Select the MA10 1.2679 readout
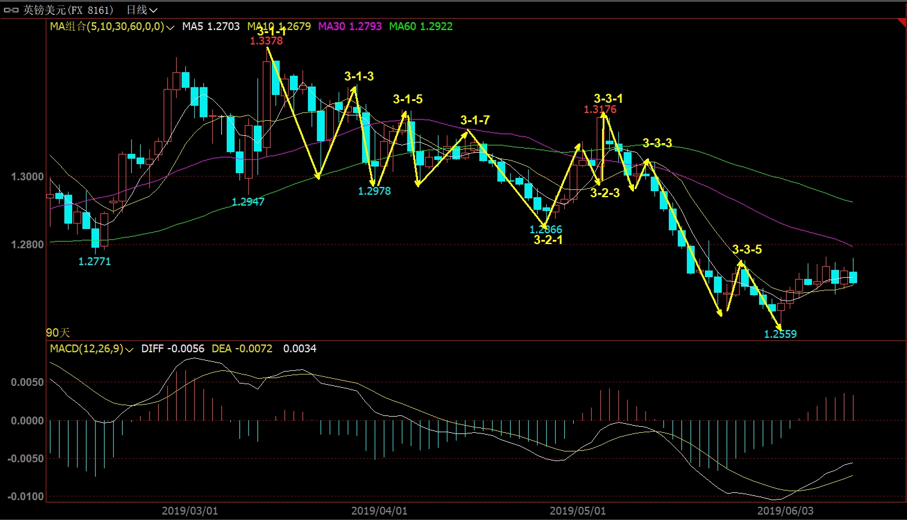The width and height of the screenshot is (907, 520). 279,26
